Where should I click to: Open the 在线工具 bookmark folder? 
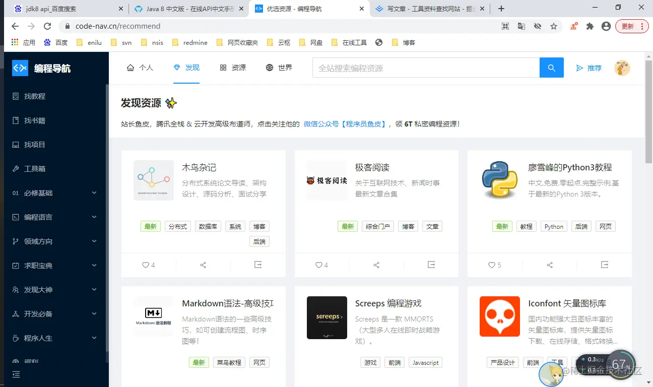click(349, 43)
